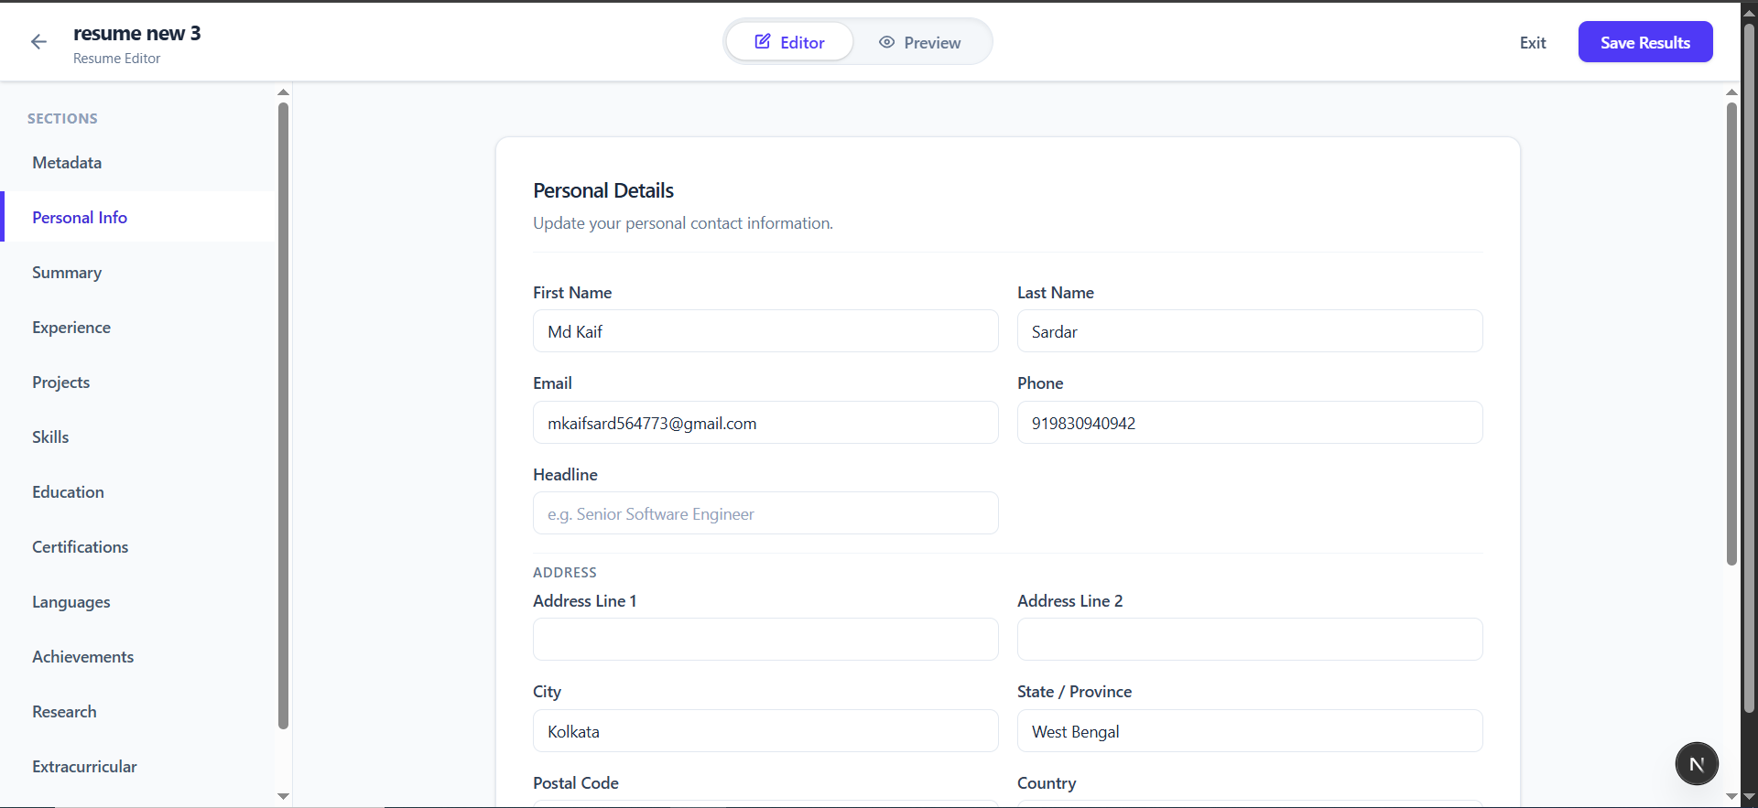Image resolution: width=1758 pixels, height=808 pixels.
Task: Select the Skills section in the sidebar
Action: 50,436
